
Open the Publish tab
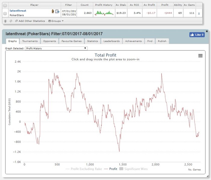[162, 41]
